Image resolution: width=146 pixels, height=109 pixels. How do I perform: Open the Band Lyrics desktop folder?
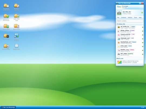pyautogui.click(x=16, y=27)
